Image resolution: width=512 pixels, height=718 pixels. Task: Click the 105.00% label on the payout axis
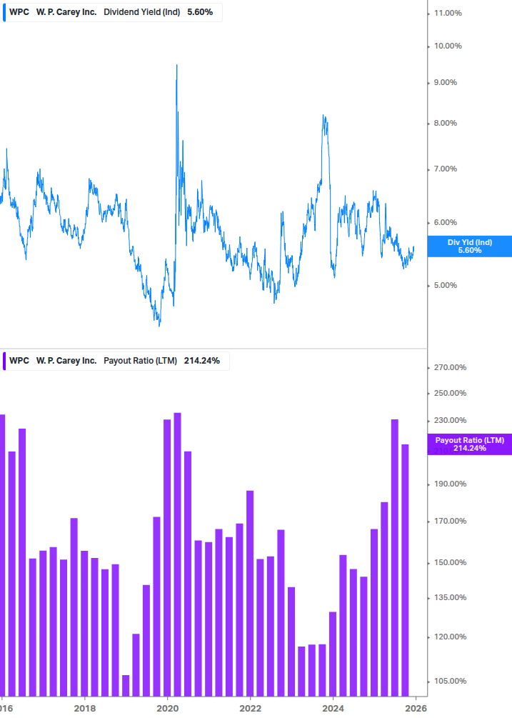tap(450, 681)
